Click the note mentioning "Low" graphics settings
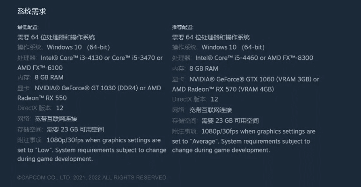The width and height of the screenshot is (361, 187). (92, 150)
